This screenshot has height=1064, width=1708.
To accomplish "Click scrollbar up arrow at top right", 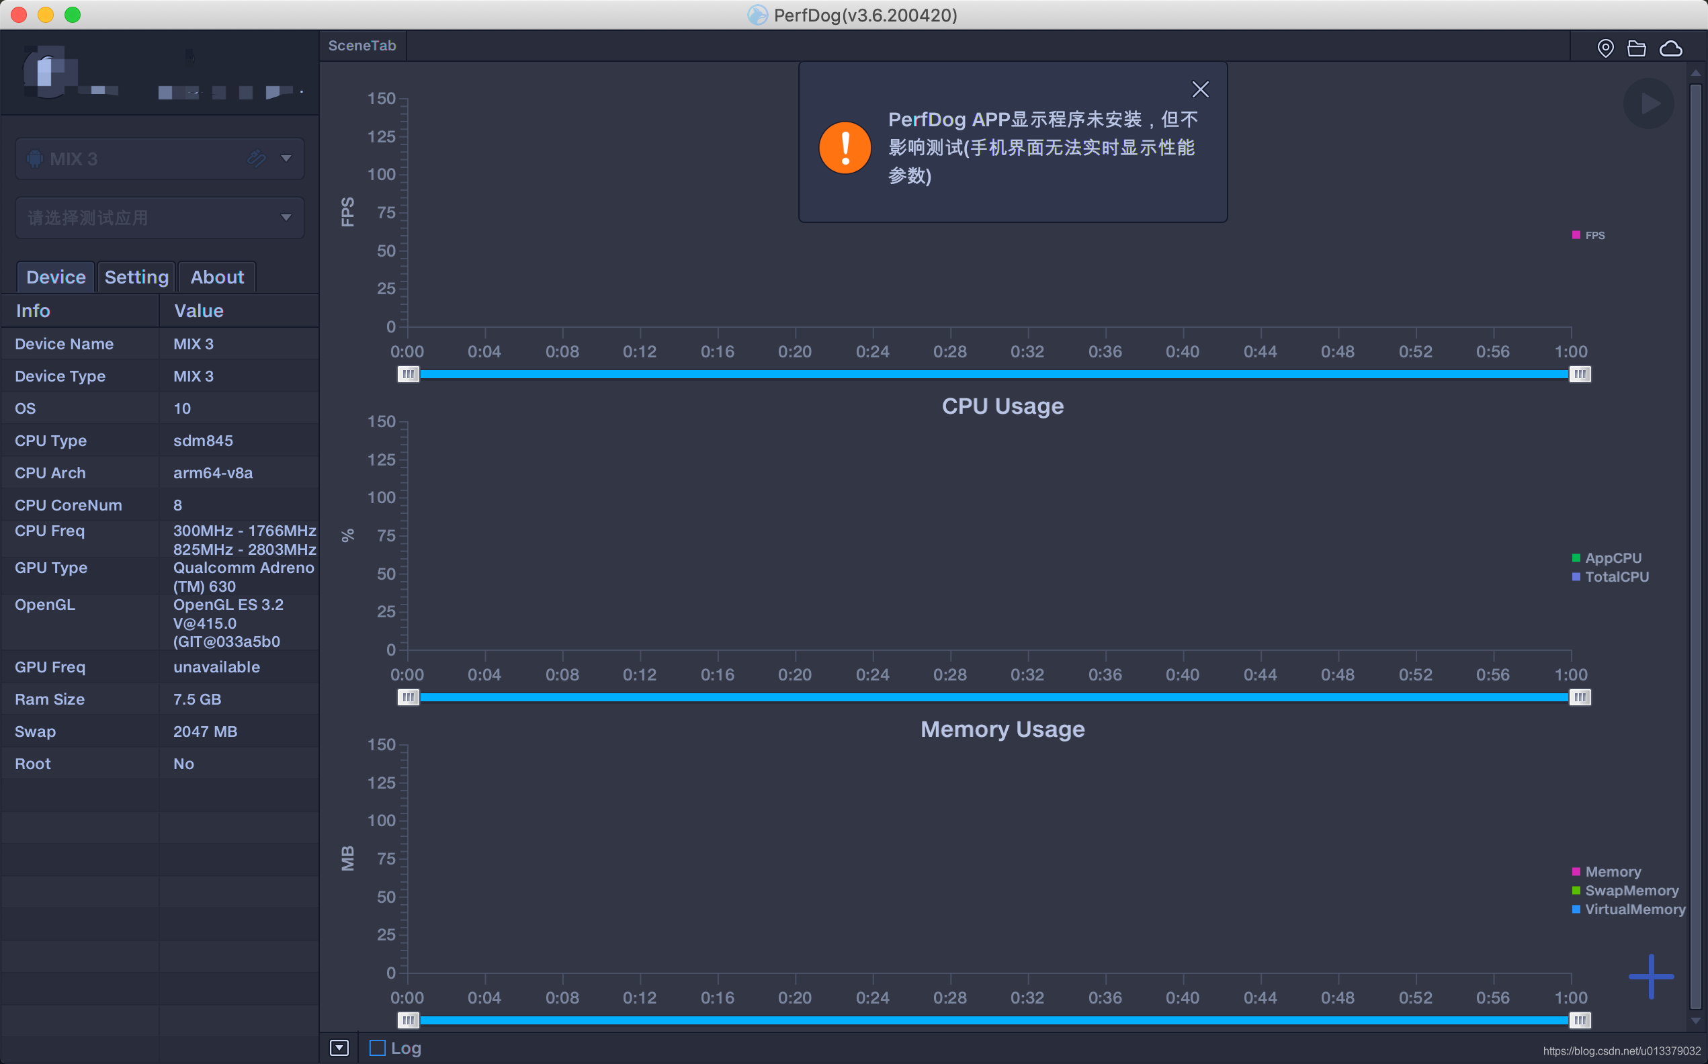I will click(1695, 73).
